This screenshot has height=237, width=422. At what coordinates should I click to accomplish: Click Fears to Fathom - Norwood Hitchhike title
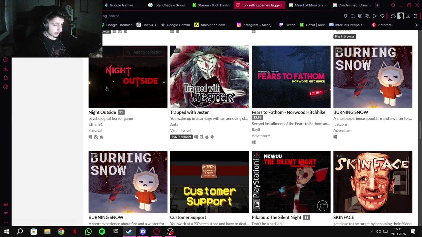(x=288, y=112)
